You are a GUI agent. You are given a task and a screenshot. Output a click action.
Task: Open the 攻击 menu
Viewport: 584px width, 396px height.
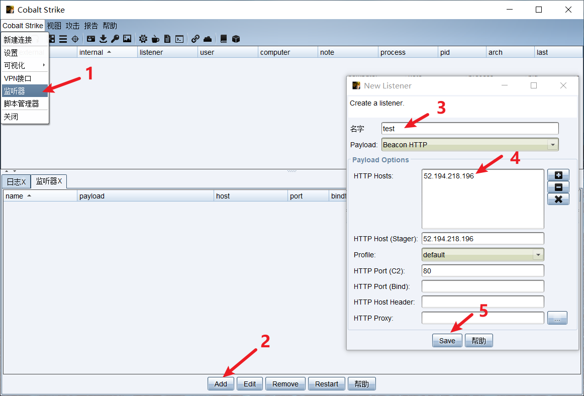[x=73, y=26]
